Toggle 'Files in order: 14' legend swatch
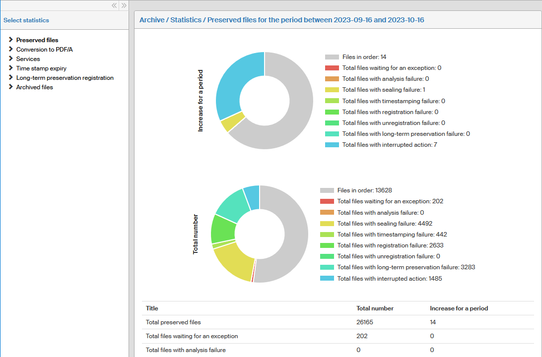 pos(332,57)
